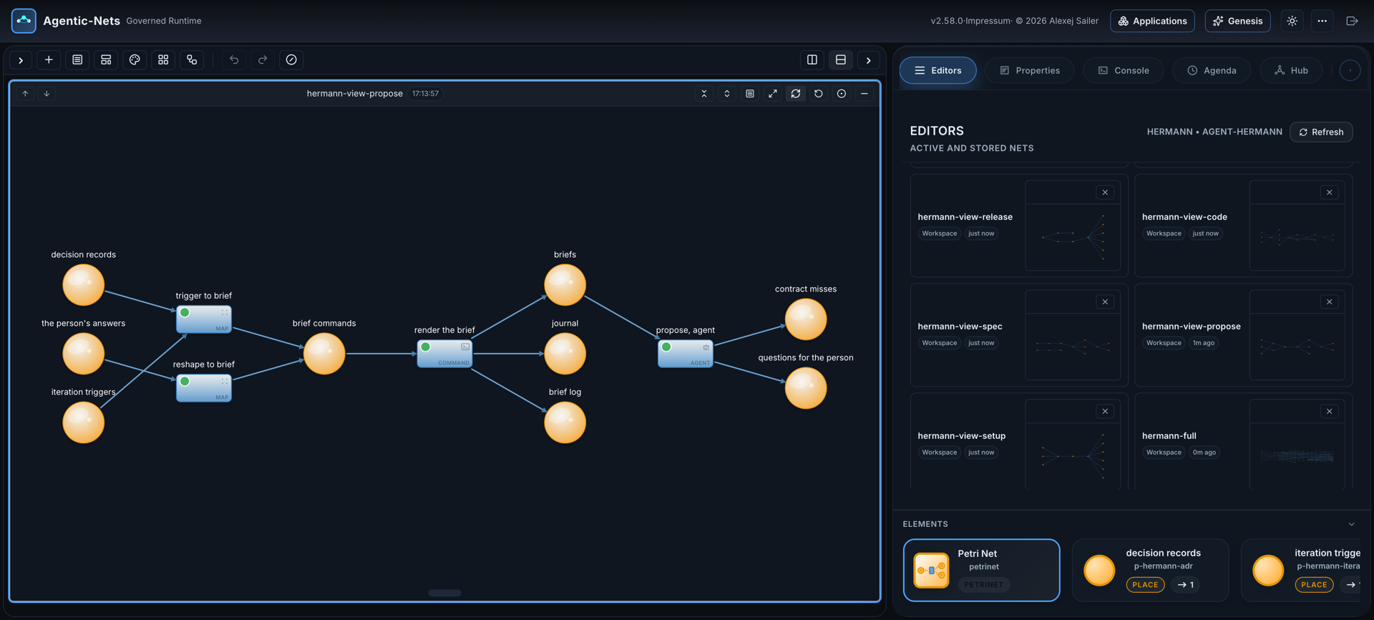Toggle green status dot on 'propose, agent'

[x=666, y=347]
